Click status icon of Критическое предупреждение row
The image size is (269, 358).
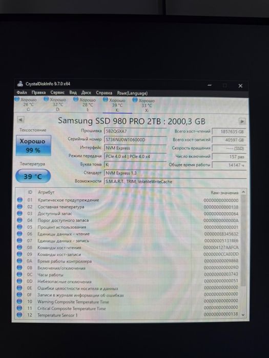click(x=20, y=200)
